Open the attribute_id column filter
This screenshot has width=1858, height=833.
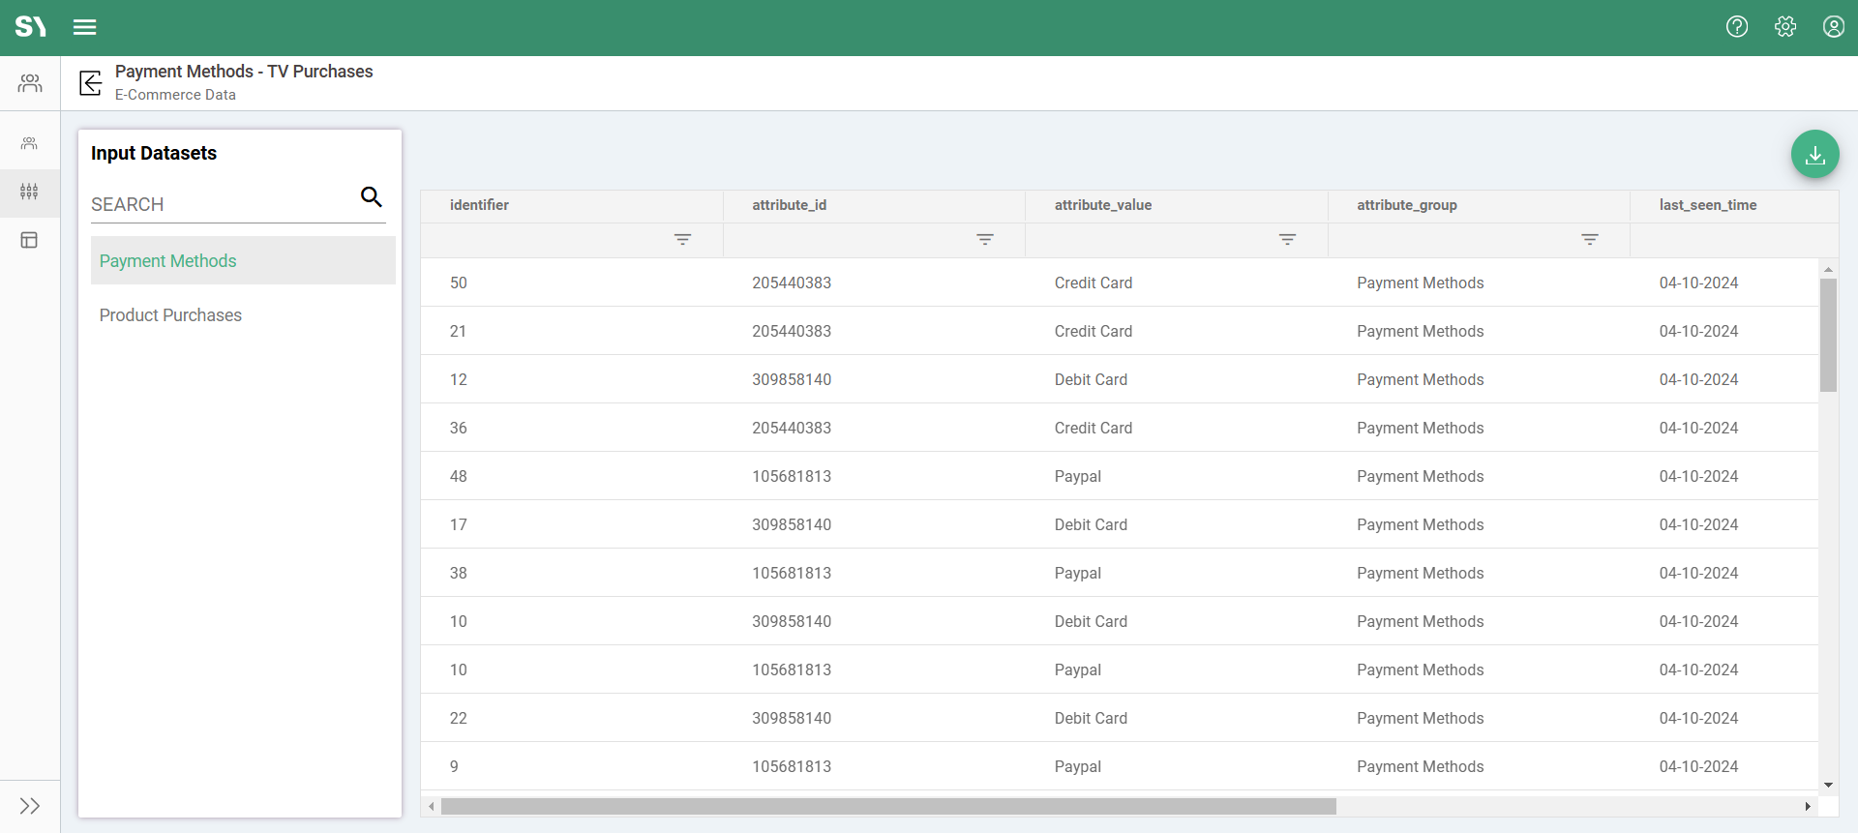tap(984, 240)
